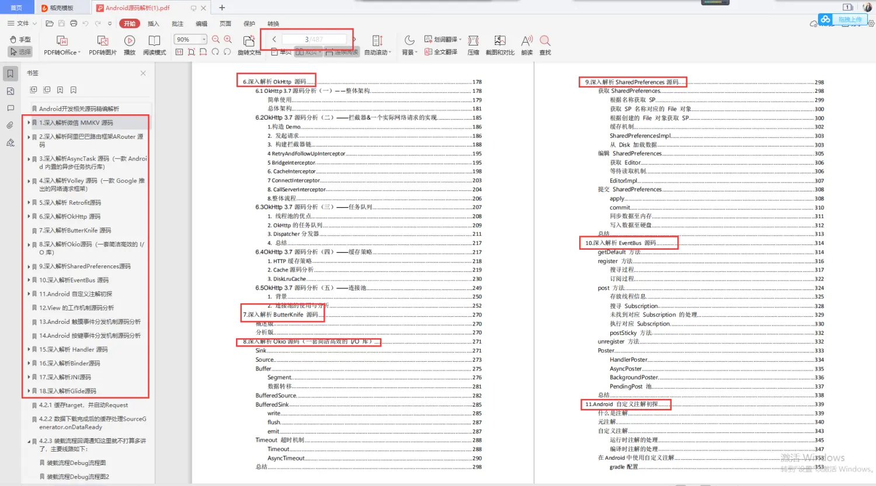This screenshot has width=876, height=486.
Task: Expand bookmark 15.深入解析 Handler 源码
Action: [x=29, y=349]
